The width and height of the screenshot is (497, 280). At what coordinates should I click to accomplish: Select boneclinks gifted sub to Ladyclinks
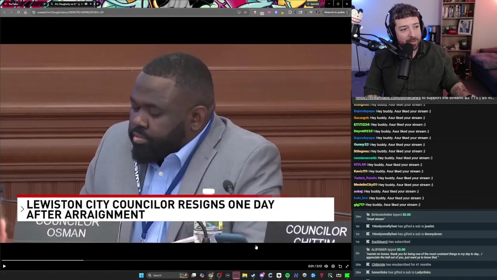[424, 272]
